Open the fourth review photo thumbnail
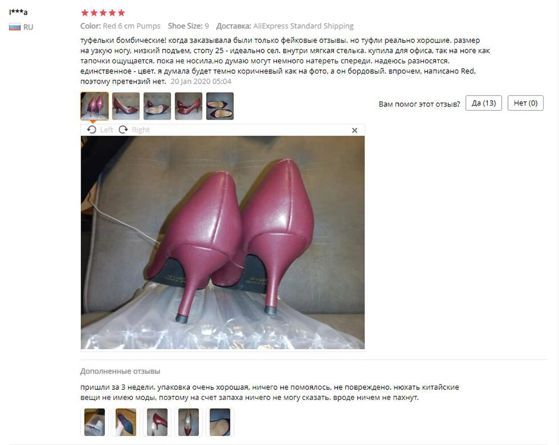The width and height of the screenshot is (559, 445). 188,106
